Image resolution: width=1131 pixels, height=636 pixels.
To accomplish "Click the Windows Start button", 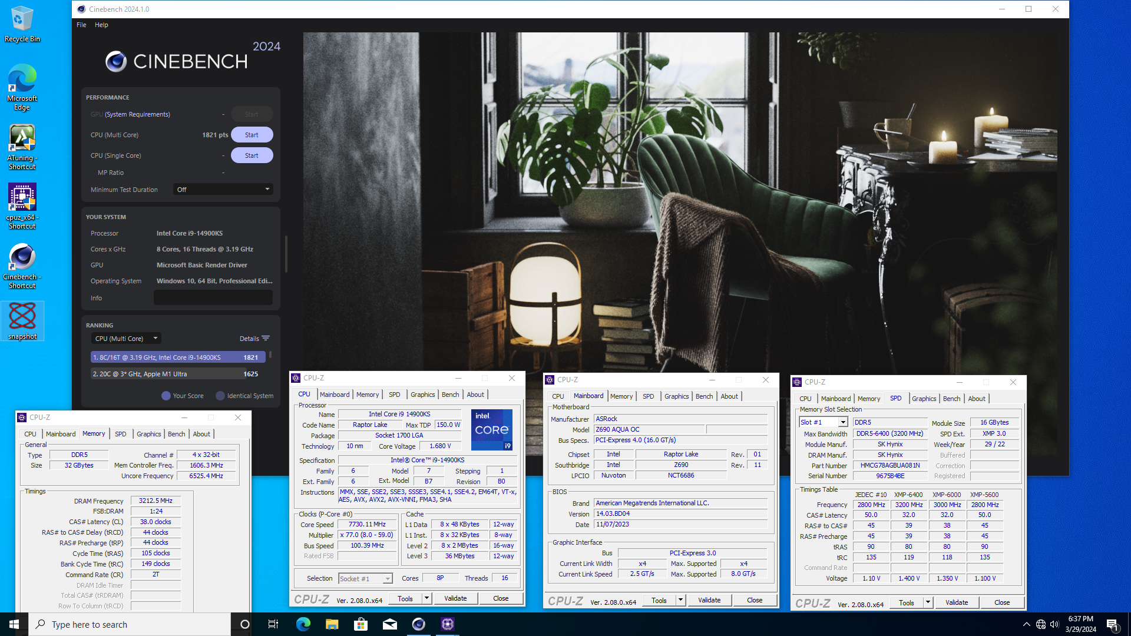I will click(x=14, y=624).
